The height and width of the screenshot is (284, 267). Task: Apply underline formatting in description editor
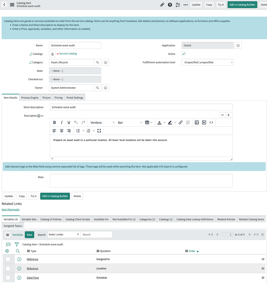click(69, 123)
